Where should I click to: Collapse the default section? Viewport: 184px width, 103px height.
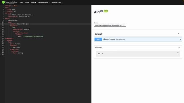click(179, 34)
